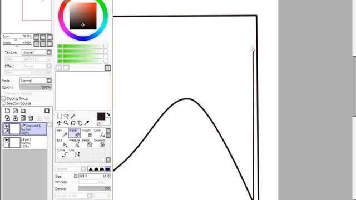Swap foreground and background colors
The width and height of the screenshot is (356, 200).
tap(108, 114)
